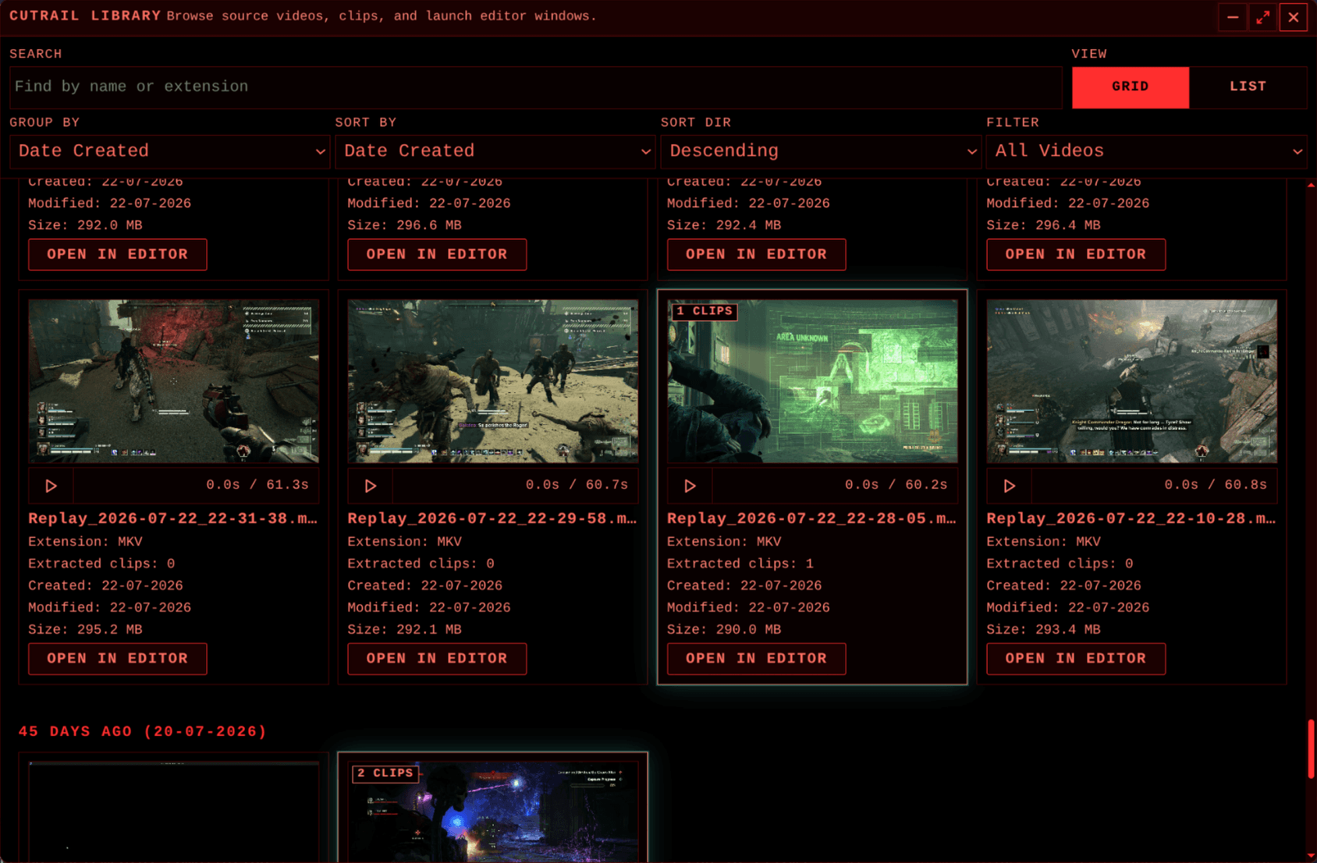
Task: Click the 2 CLIPS badge
Action: [385, 773]
